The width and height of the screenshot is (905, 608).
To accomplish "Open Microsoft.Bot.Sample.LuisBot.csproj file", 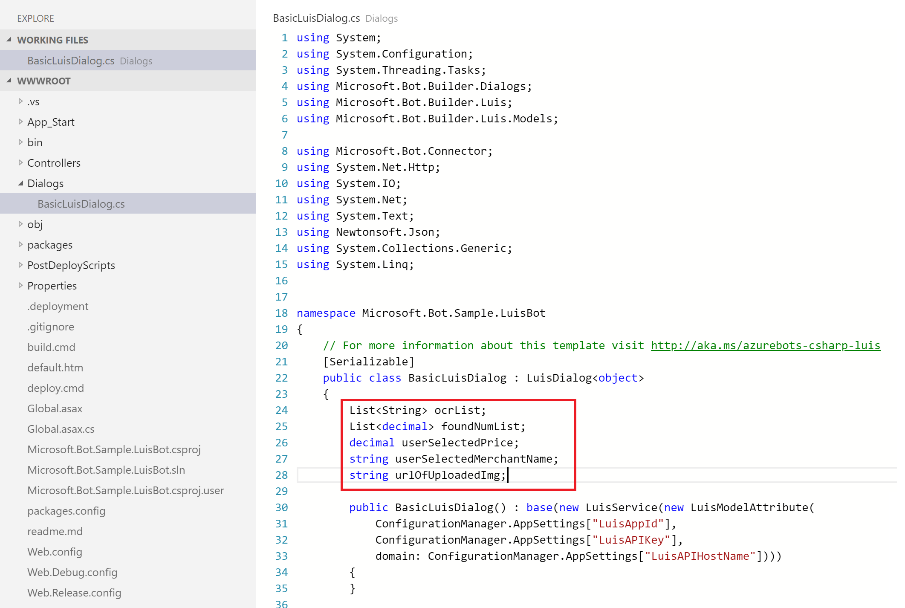I will click(114, 449).
